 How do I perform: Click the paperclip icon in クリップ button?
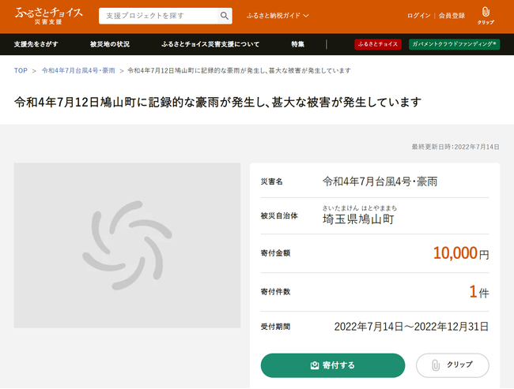pos(434,365)
